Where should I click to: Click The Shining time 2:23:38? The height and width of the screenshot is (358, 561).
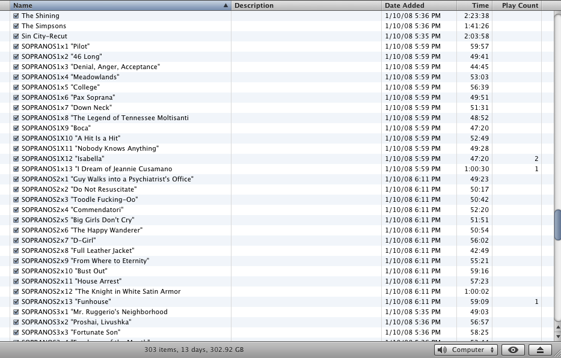point(477,16)
